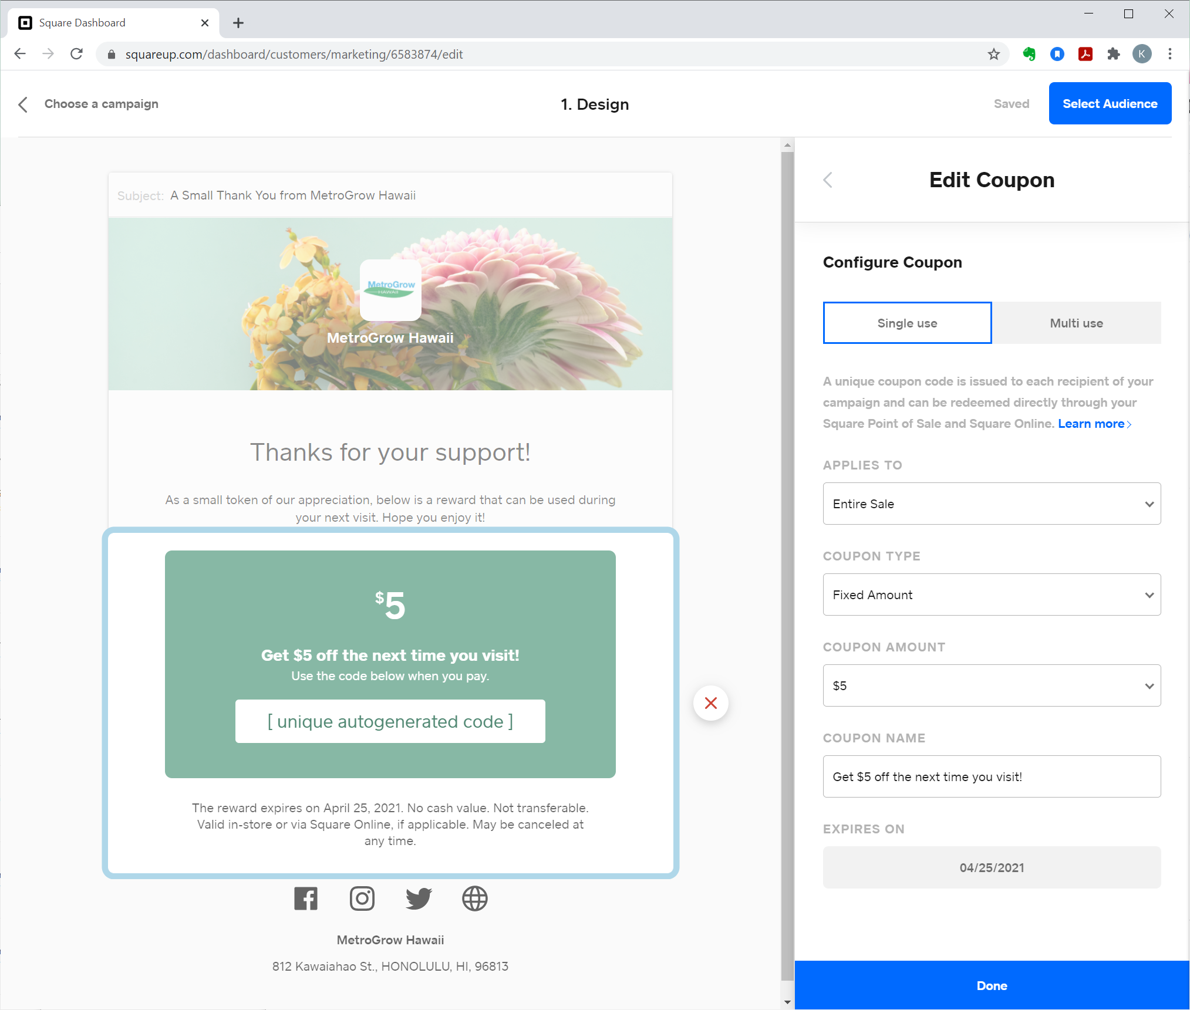Click the Instagram social media icon
The width and height of the screenshot is (1190, 1010).
tap(362, 898)
